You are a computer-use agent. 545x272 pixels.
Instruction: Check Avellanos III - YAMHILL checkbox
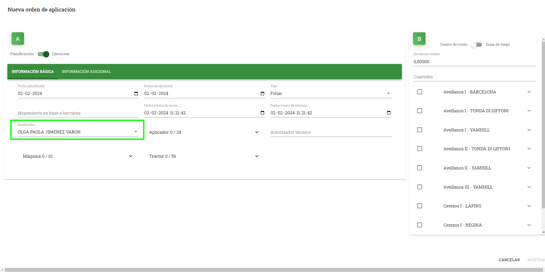(x=420, y=187)
